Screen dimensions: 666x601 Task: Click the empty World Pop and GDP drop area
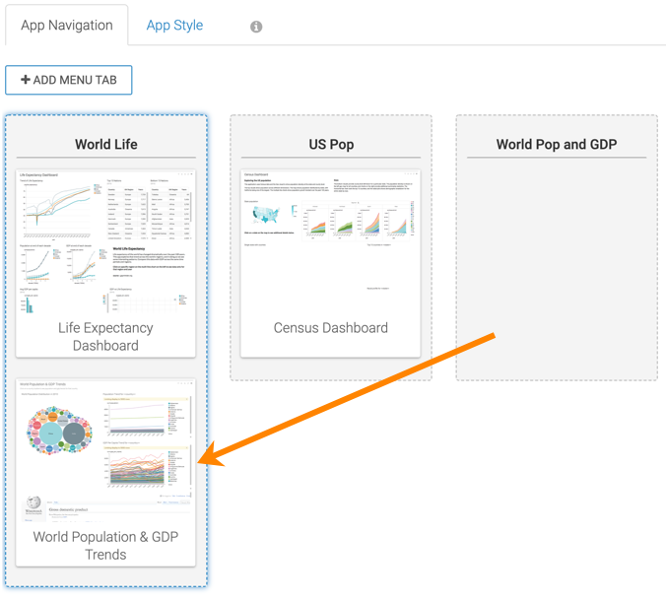coord(557,276)
